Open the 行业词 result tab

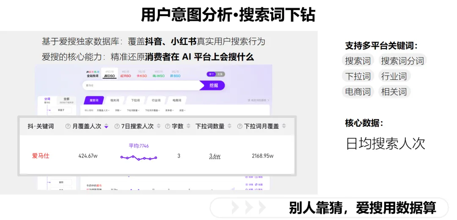pos(156,100)
